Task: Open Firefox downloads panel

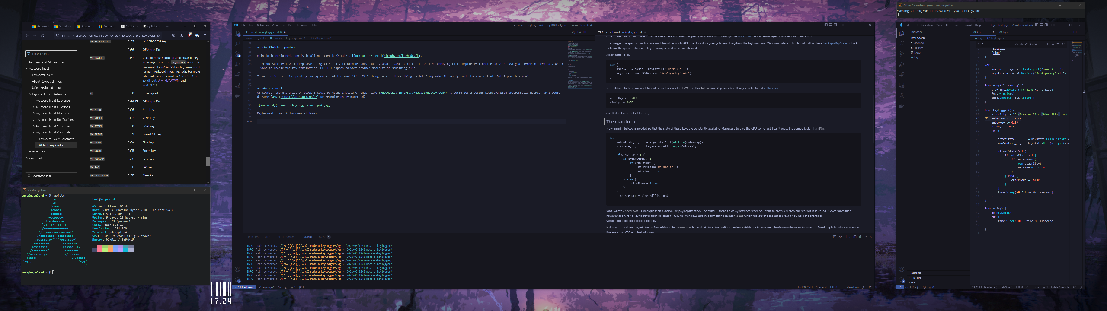Action: point(181,35)
